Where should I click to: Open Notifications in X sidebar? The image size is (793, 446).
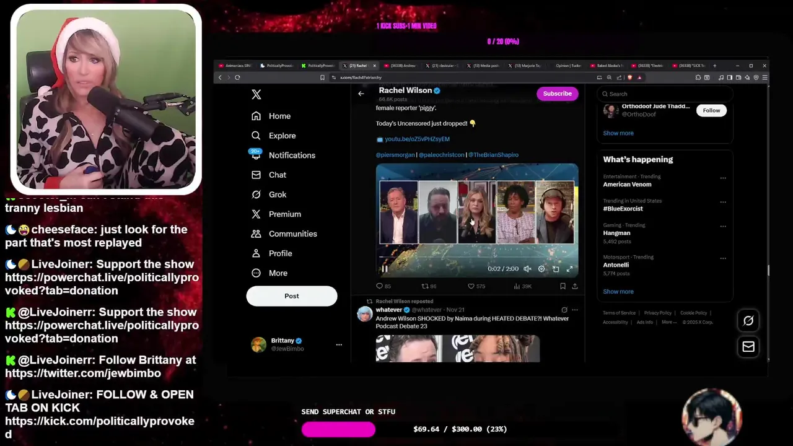[283, 155]
